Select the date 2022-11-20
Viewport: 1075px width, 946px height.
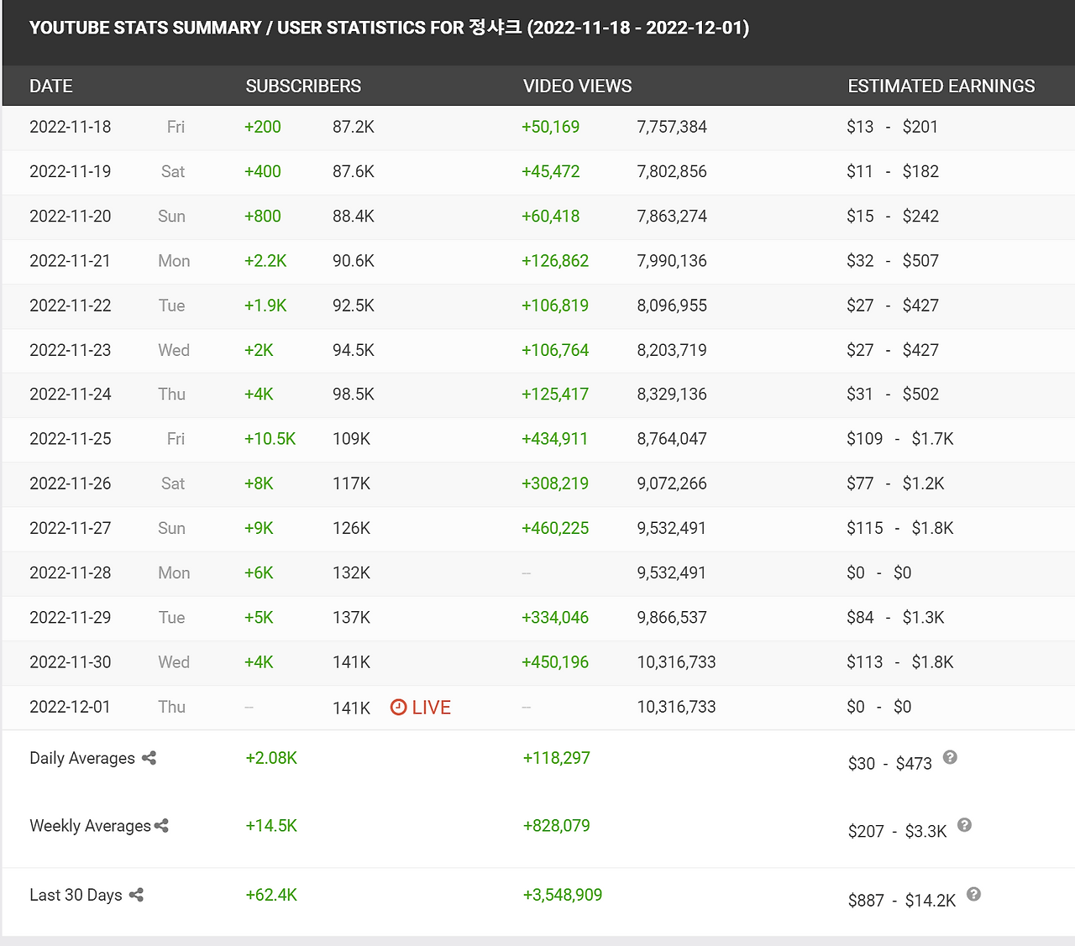point(71,216)
